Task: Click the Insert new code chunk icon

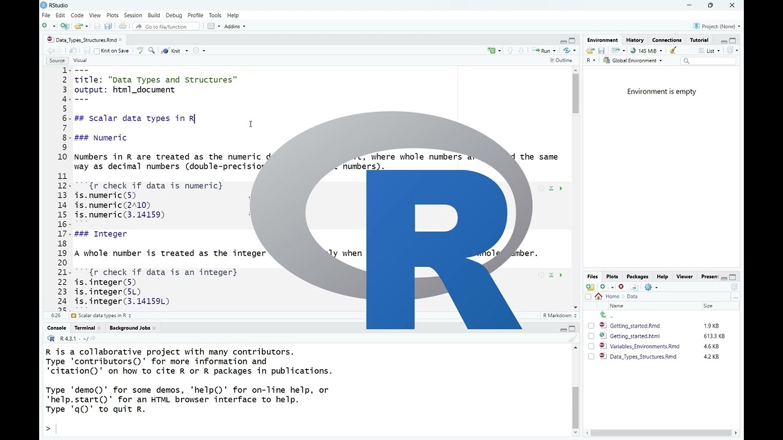Action: click(x=492, y=51)
